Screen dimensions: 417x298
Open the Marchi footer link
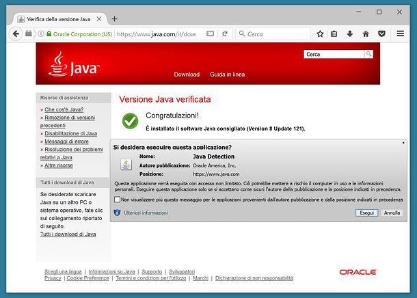click(200, 278)
